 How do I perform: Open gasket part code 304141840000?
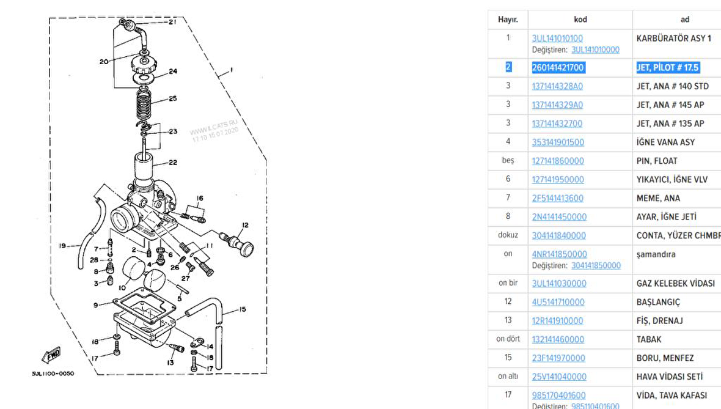click(x=559, y=235)
